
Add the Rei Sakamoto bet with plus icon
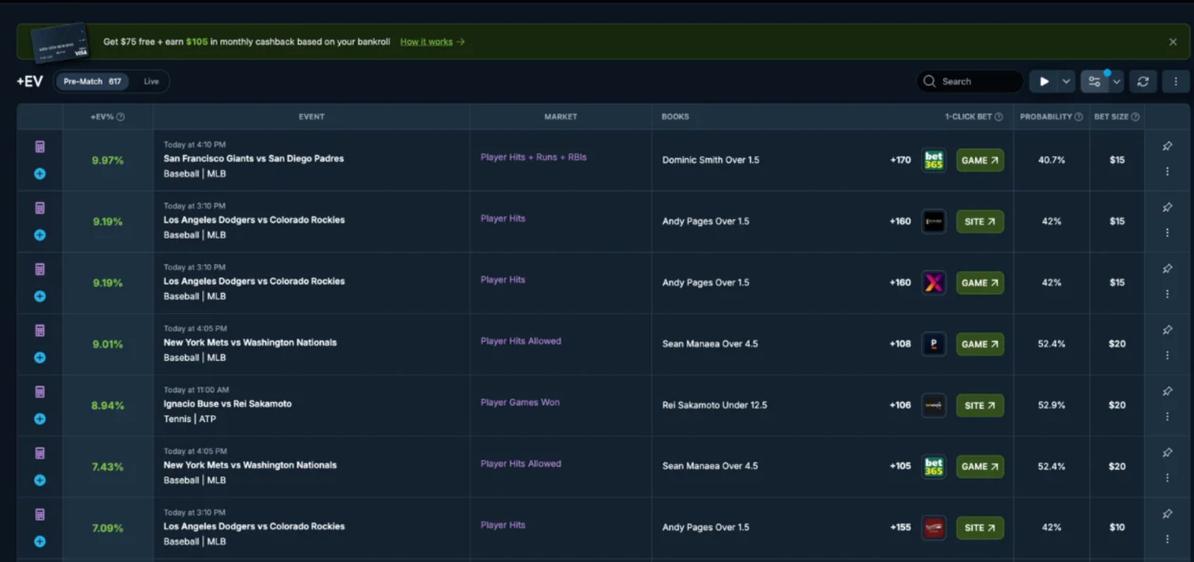coord(40,419)
